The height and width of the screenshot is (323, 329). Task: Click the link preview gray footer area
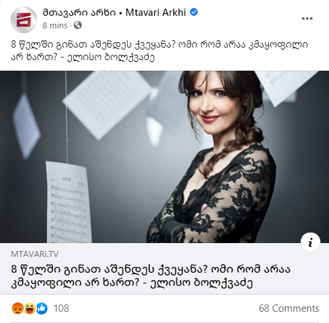[164, 268]
